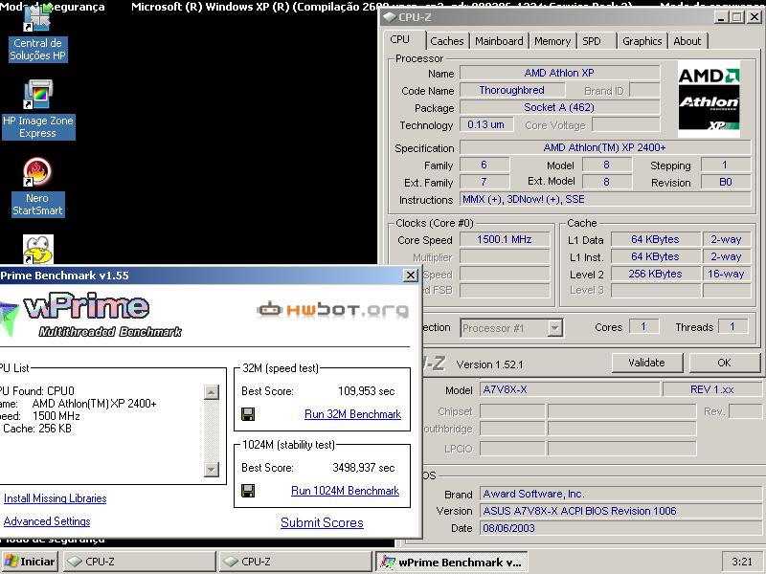This screenshot has width=766, height=574.
Task: Click the Core Speed value 1500.1 MHz
Action: 505,239
